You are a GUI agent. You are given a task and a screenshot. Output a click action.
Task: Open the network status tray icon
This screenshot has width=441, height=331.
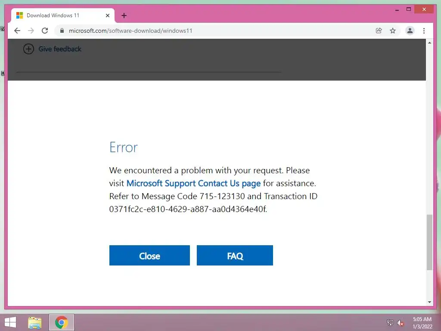click(x=390, y=323)
